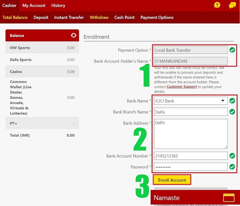Click the Payment Option field

pyautogui.click(x=191, y=50)
